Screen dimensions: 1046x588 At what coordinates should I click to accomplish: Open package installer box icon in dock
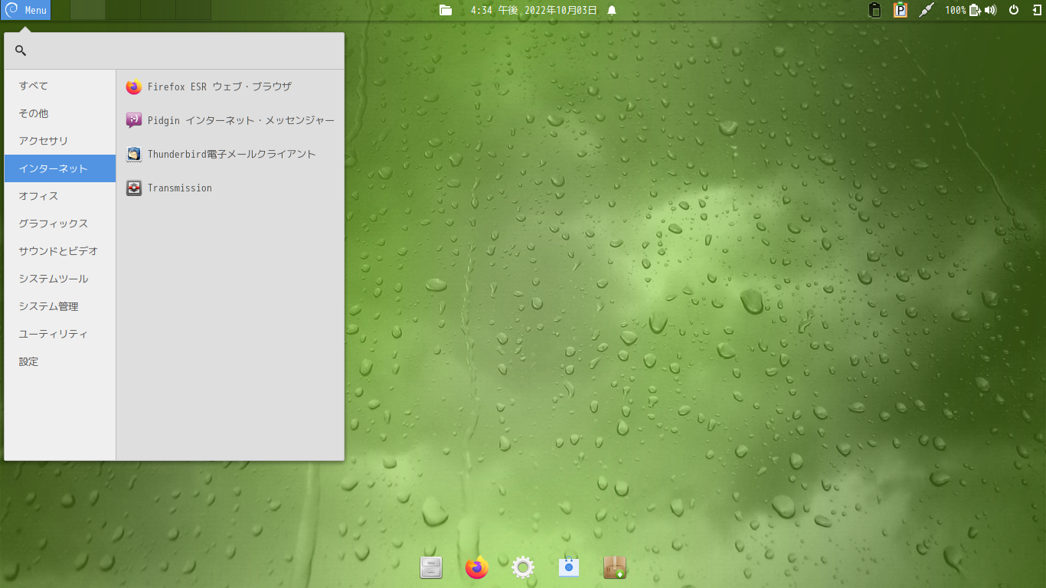click(x=615, y=567)
